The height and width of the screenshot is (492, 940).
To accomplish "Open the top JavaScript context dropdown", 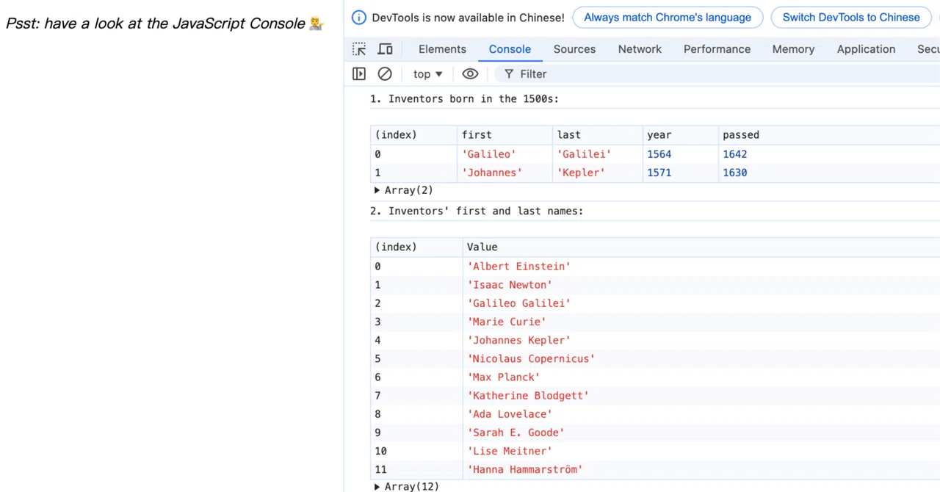I will point(427,74).
